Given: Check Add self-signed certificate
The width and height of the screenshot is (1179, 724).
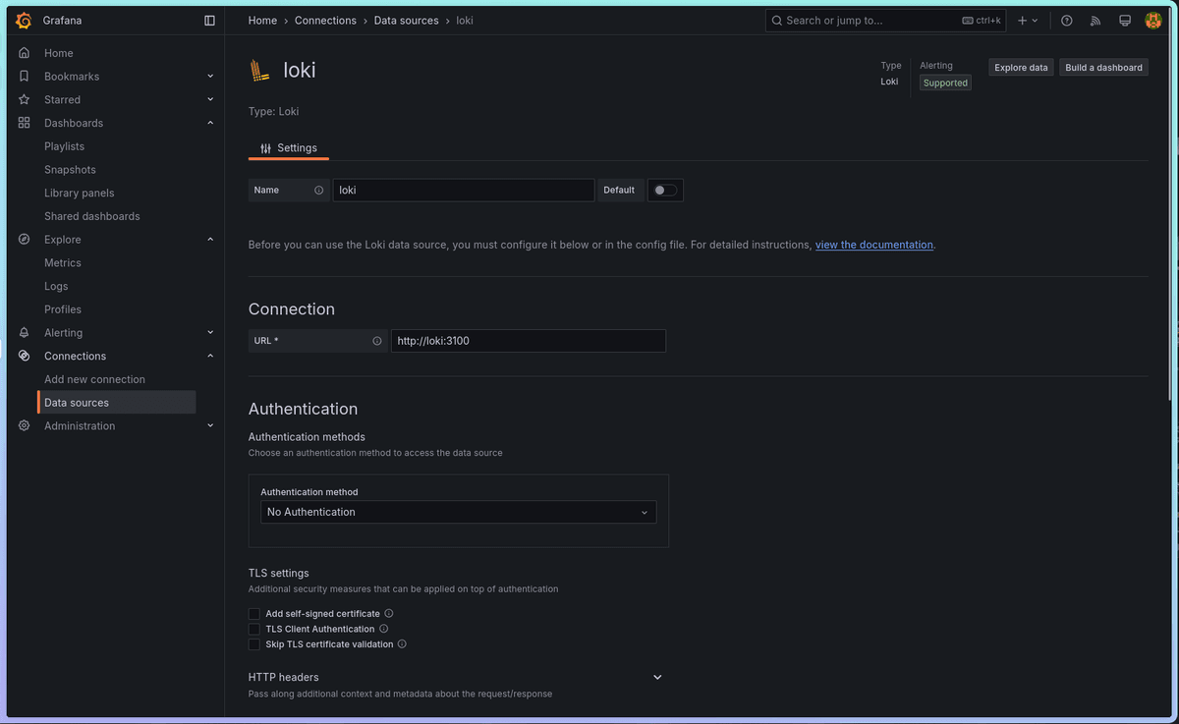Looking at the screenshot, I should point(254,613).
